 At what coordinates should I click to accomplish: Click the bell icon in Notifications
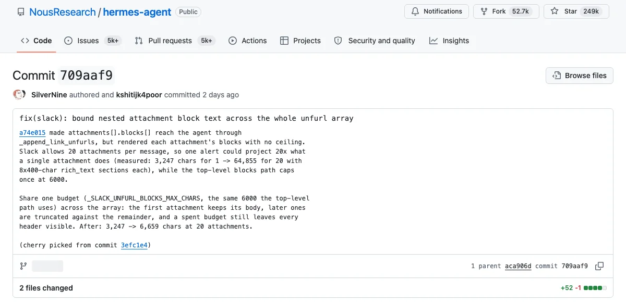(x=416, y=11)
